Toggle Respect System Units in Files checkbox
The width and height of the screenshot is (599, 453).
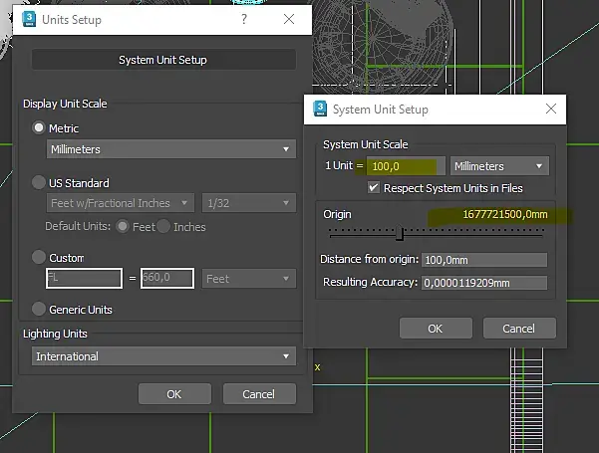tap(373, 187)
